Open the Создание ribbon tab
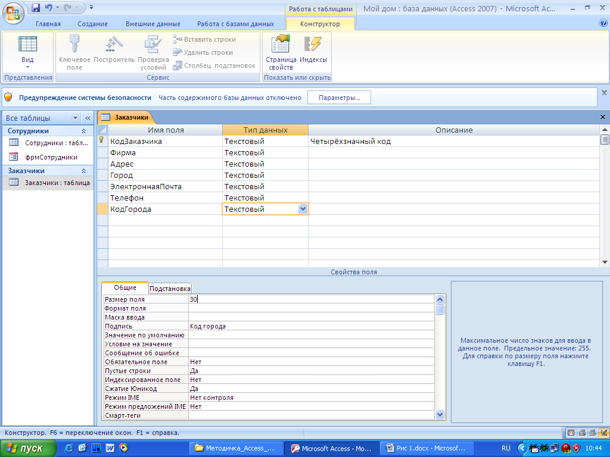Screen dimensions: 610x457 pyautogui.click(x=92, y=24)
